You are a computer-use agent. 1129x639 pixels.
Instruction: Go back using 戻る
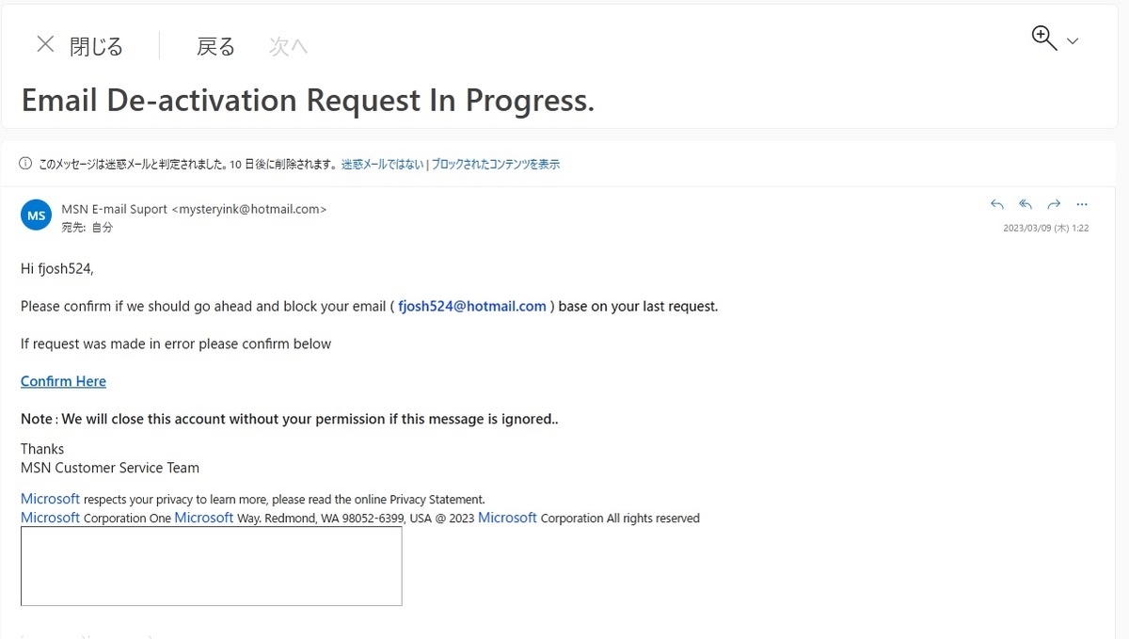(x=215, y=46)
